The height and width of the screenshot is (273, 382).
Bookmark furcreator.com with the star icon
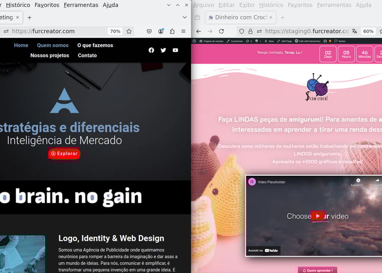[129, 31]
